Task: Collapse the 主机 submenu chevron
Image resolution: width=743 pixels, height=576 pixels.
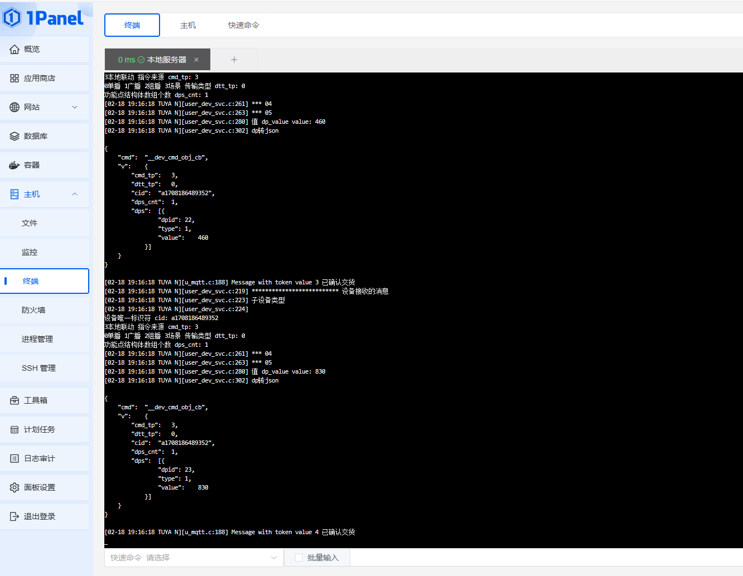Action: tap(75, 194)
